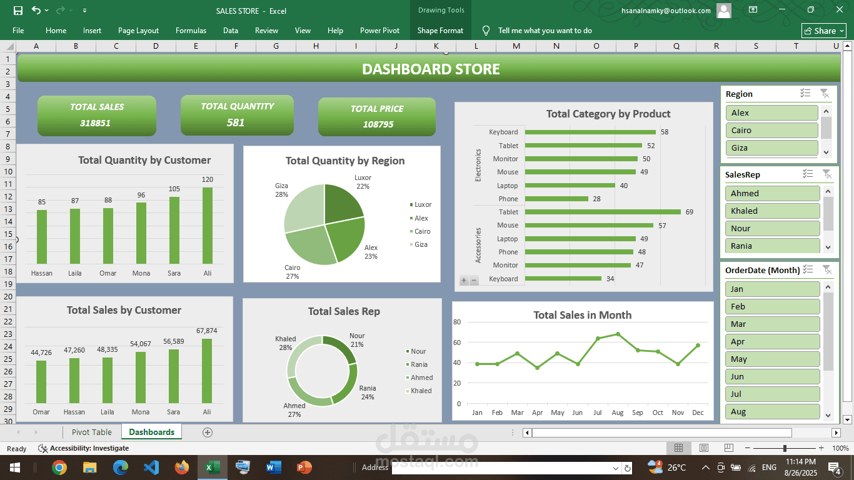Clear the filter on the Region slicer
The image size is (854, 480).
(825, 94)
